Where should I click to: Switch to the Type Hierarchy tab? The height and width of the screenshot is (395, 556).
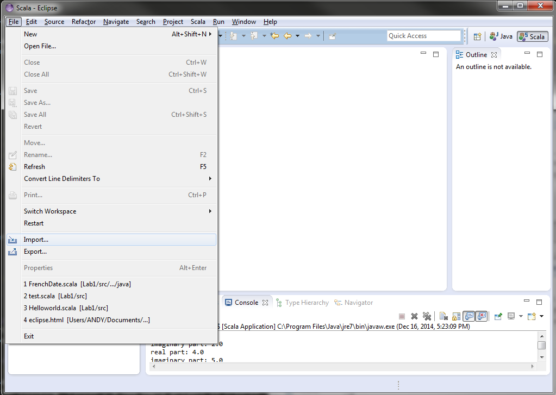(x=307, y=303)
